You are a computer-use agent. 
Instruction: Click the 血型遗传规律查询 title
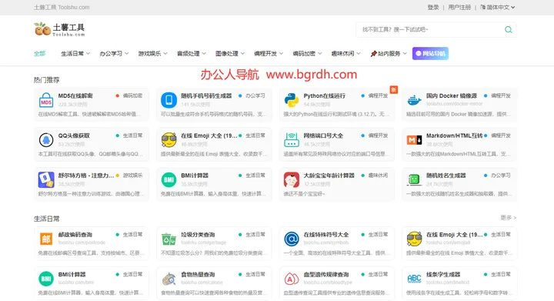tap(326, 275)
